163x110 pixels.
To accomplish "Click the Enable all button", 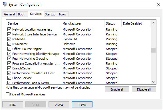I will [x=117, y=89].
